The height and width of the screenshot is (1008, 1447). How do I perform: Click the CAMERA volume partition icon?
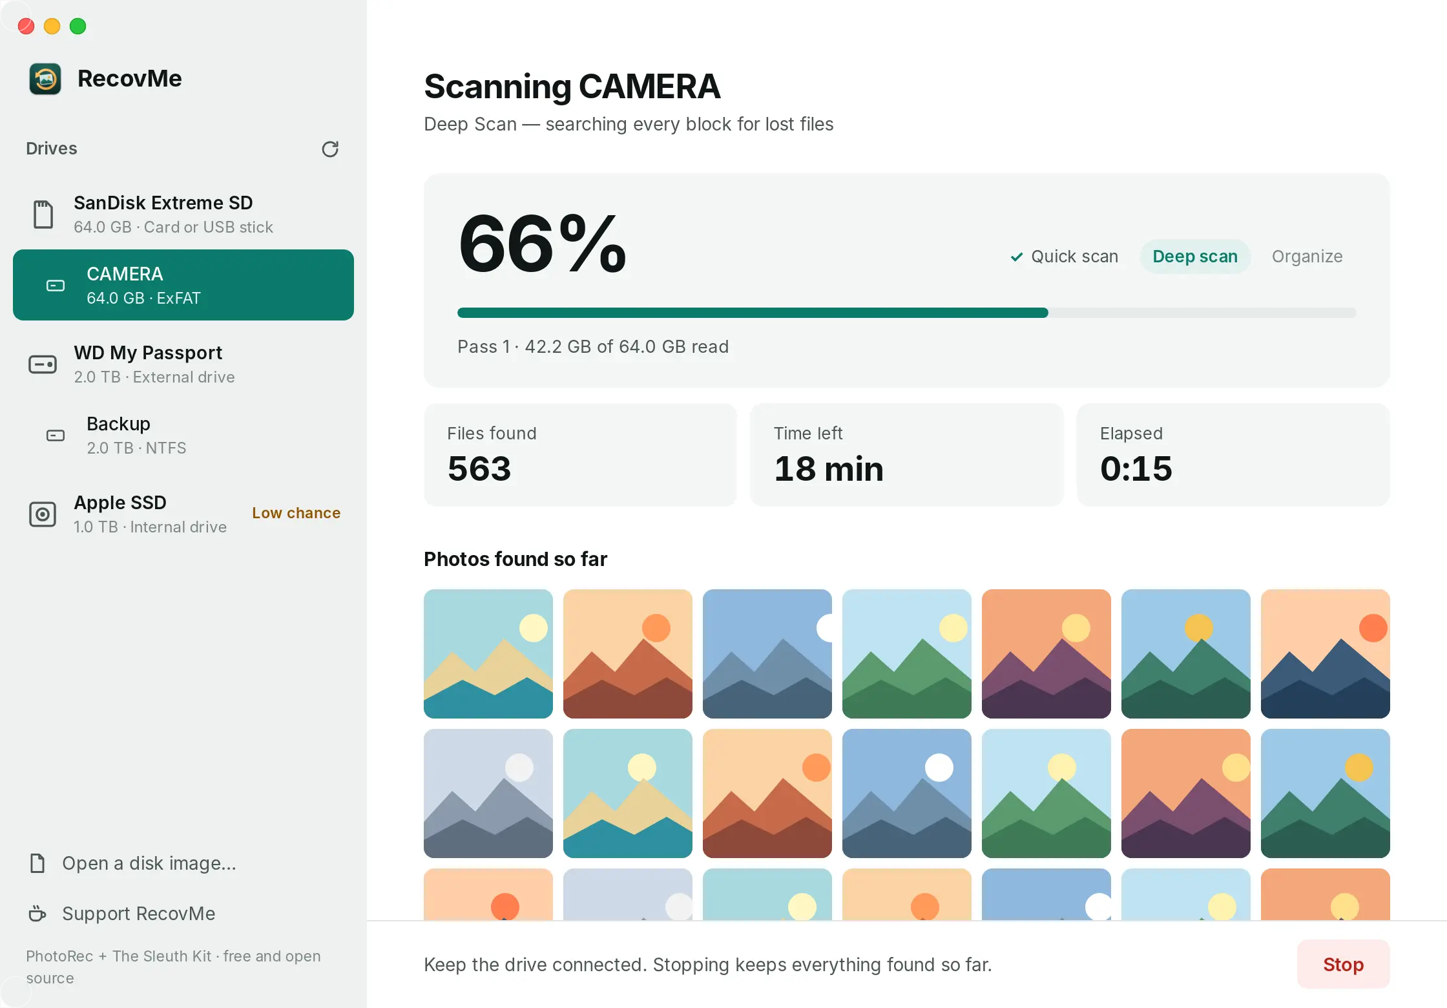coord(56,286)
